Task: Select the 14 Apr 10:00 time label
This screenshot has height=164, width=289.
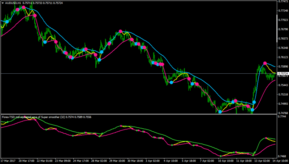Action: pyautogui.click(x=281, y=161)
